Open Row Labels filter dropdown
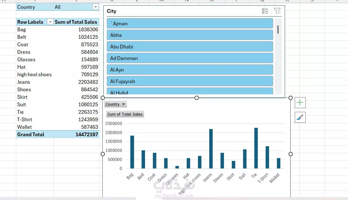This screenshot has width=348, height=200. click(x=50, y=22)
